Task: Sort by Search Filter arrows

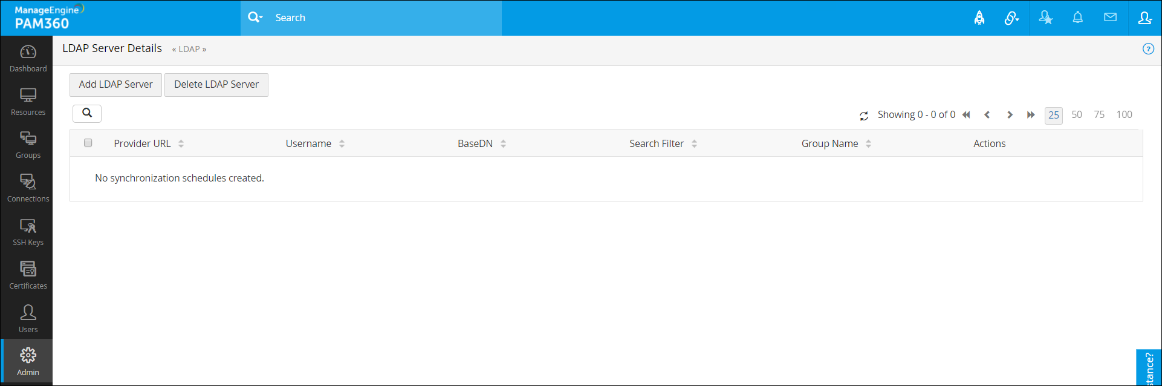Action: (x=695, y=143)
